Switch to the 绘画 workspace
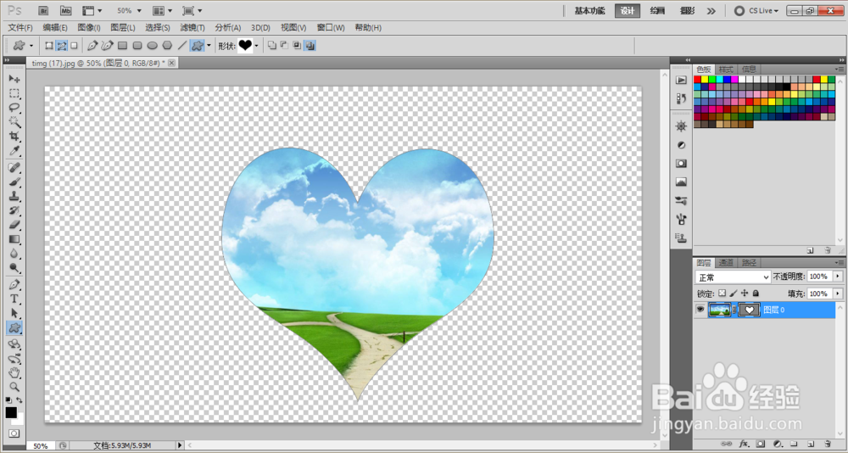Screen dimensions: 848x453 pyautogui.click(x=657, y=10)
